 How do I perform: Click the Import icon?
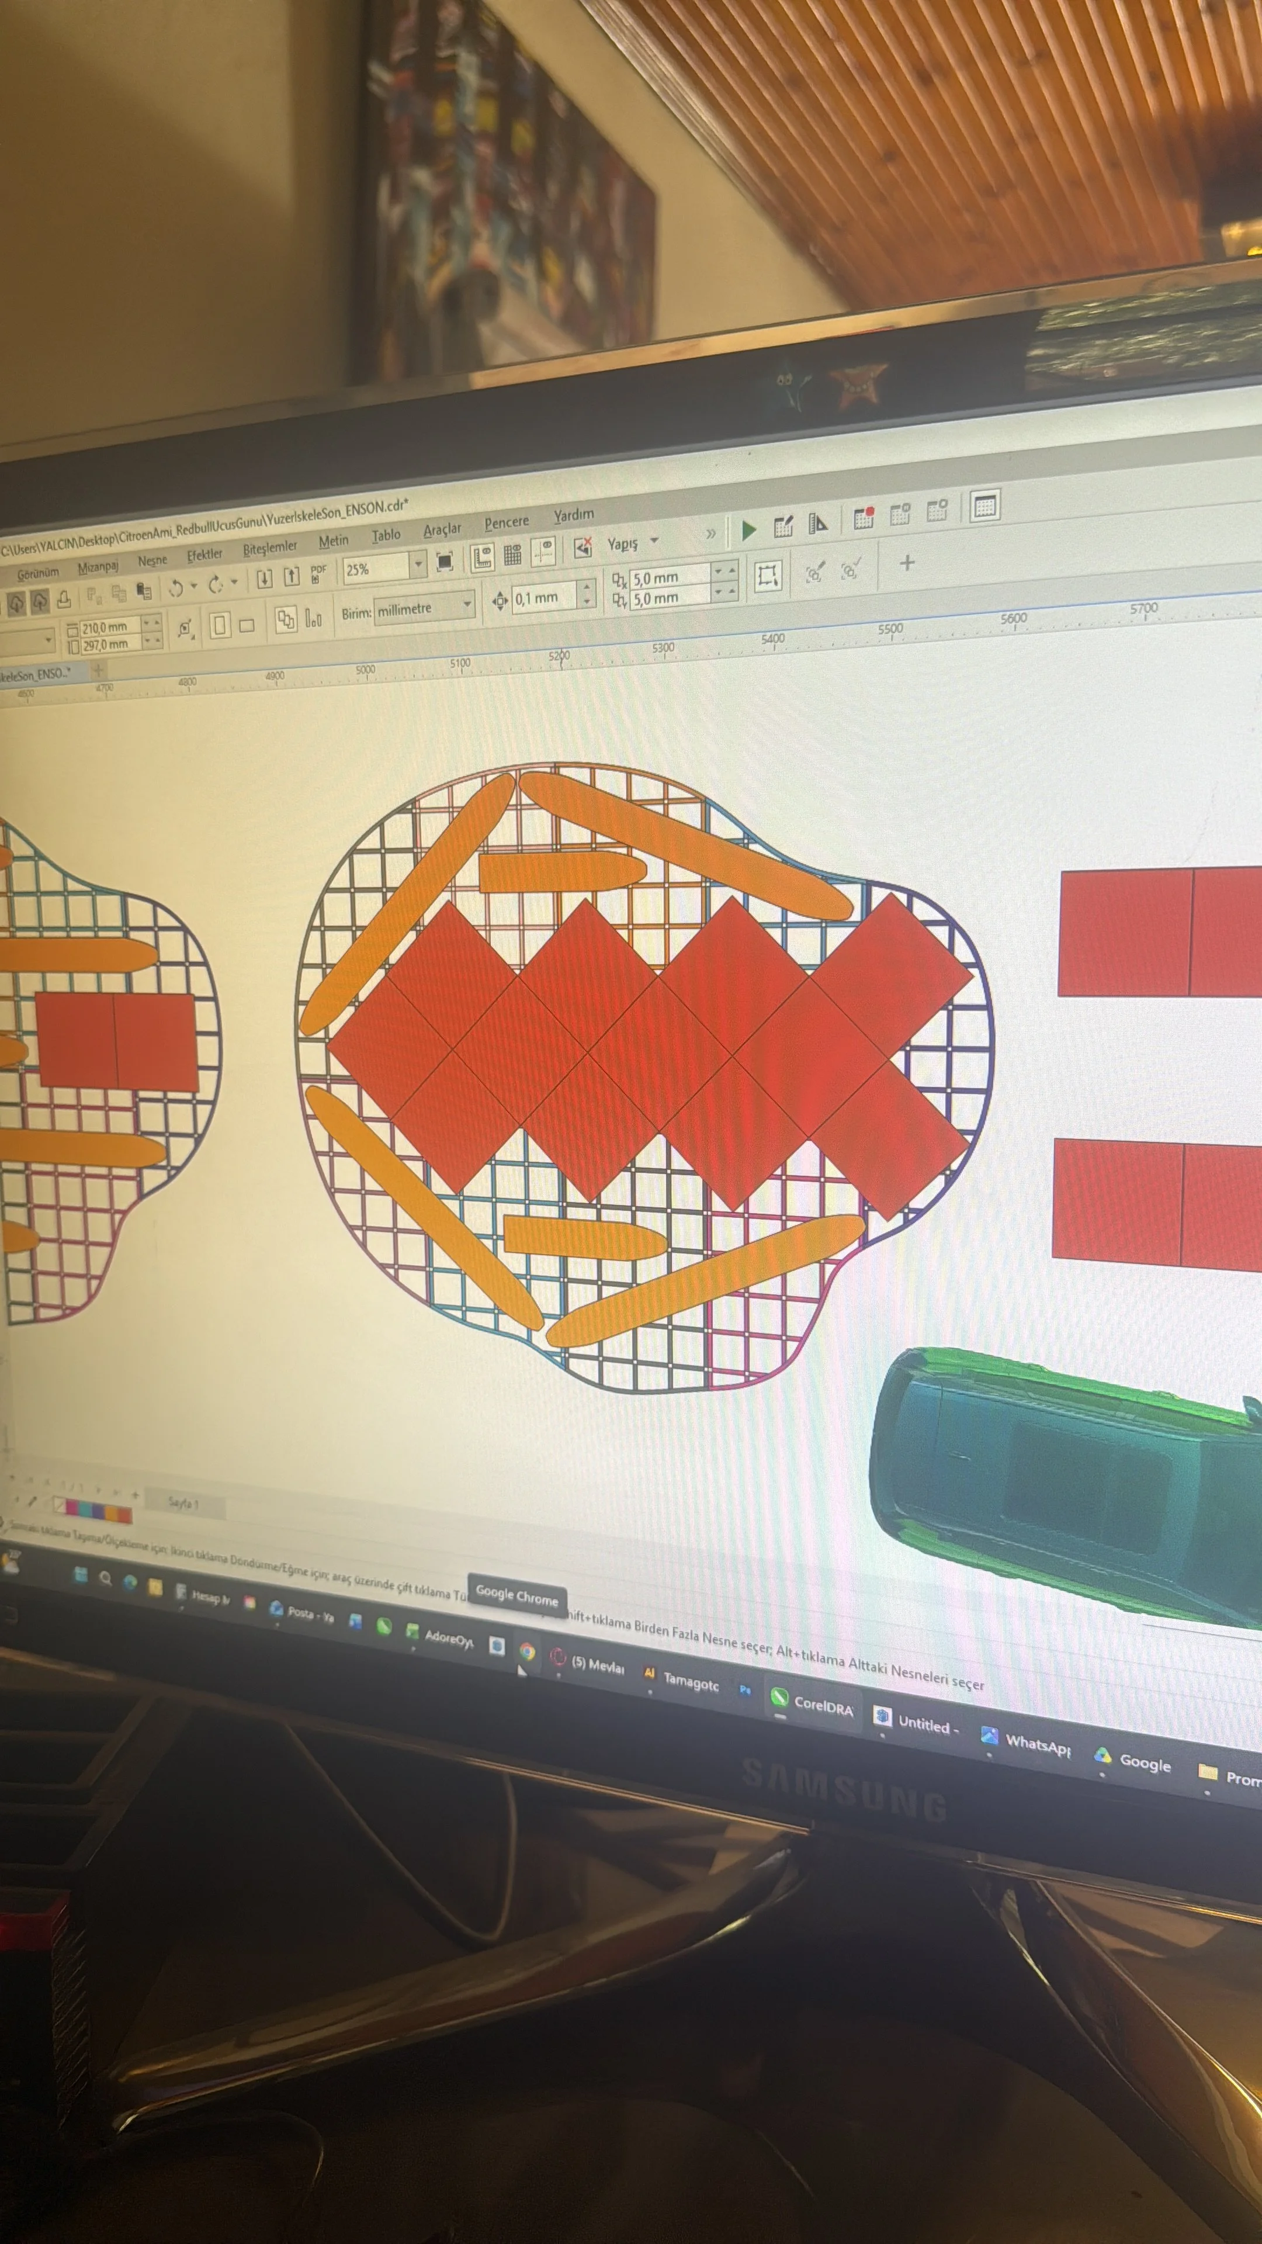[x=264, y=579]
